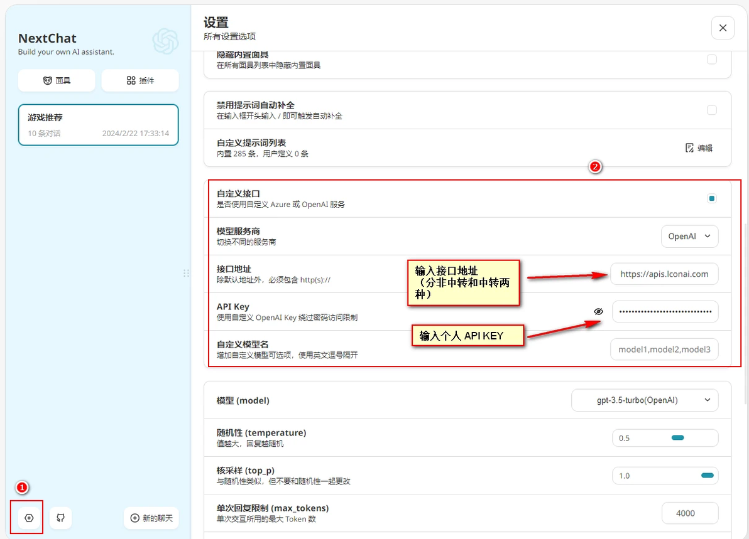Image resolution: width=749 pixels, height=539 pixels.
Task: Click the 2024/2/22 17:33:14 timestamp
Action: [136, 133]
